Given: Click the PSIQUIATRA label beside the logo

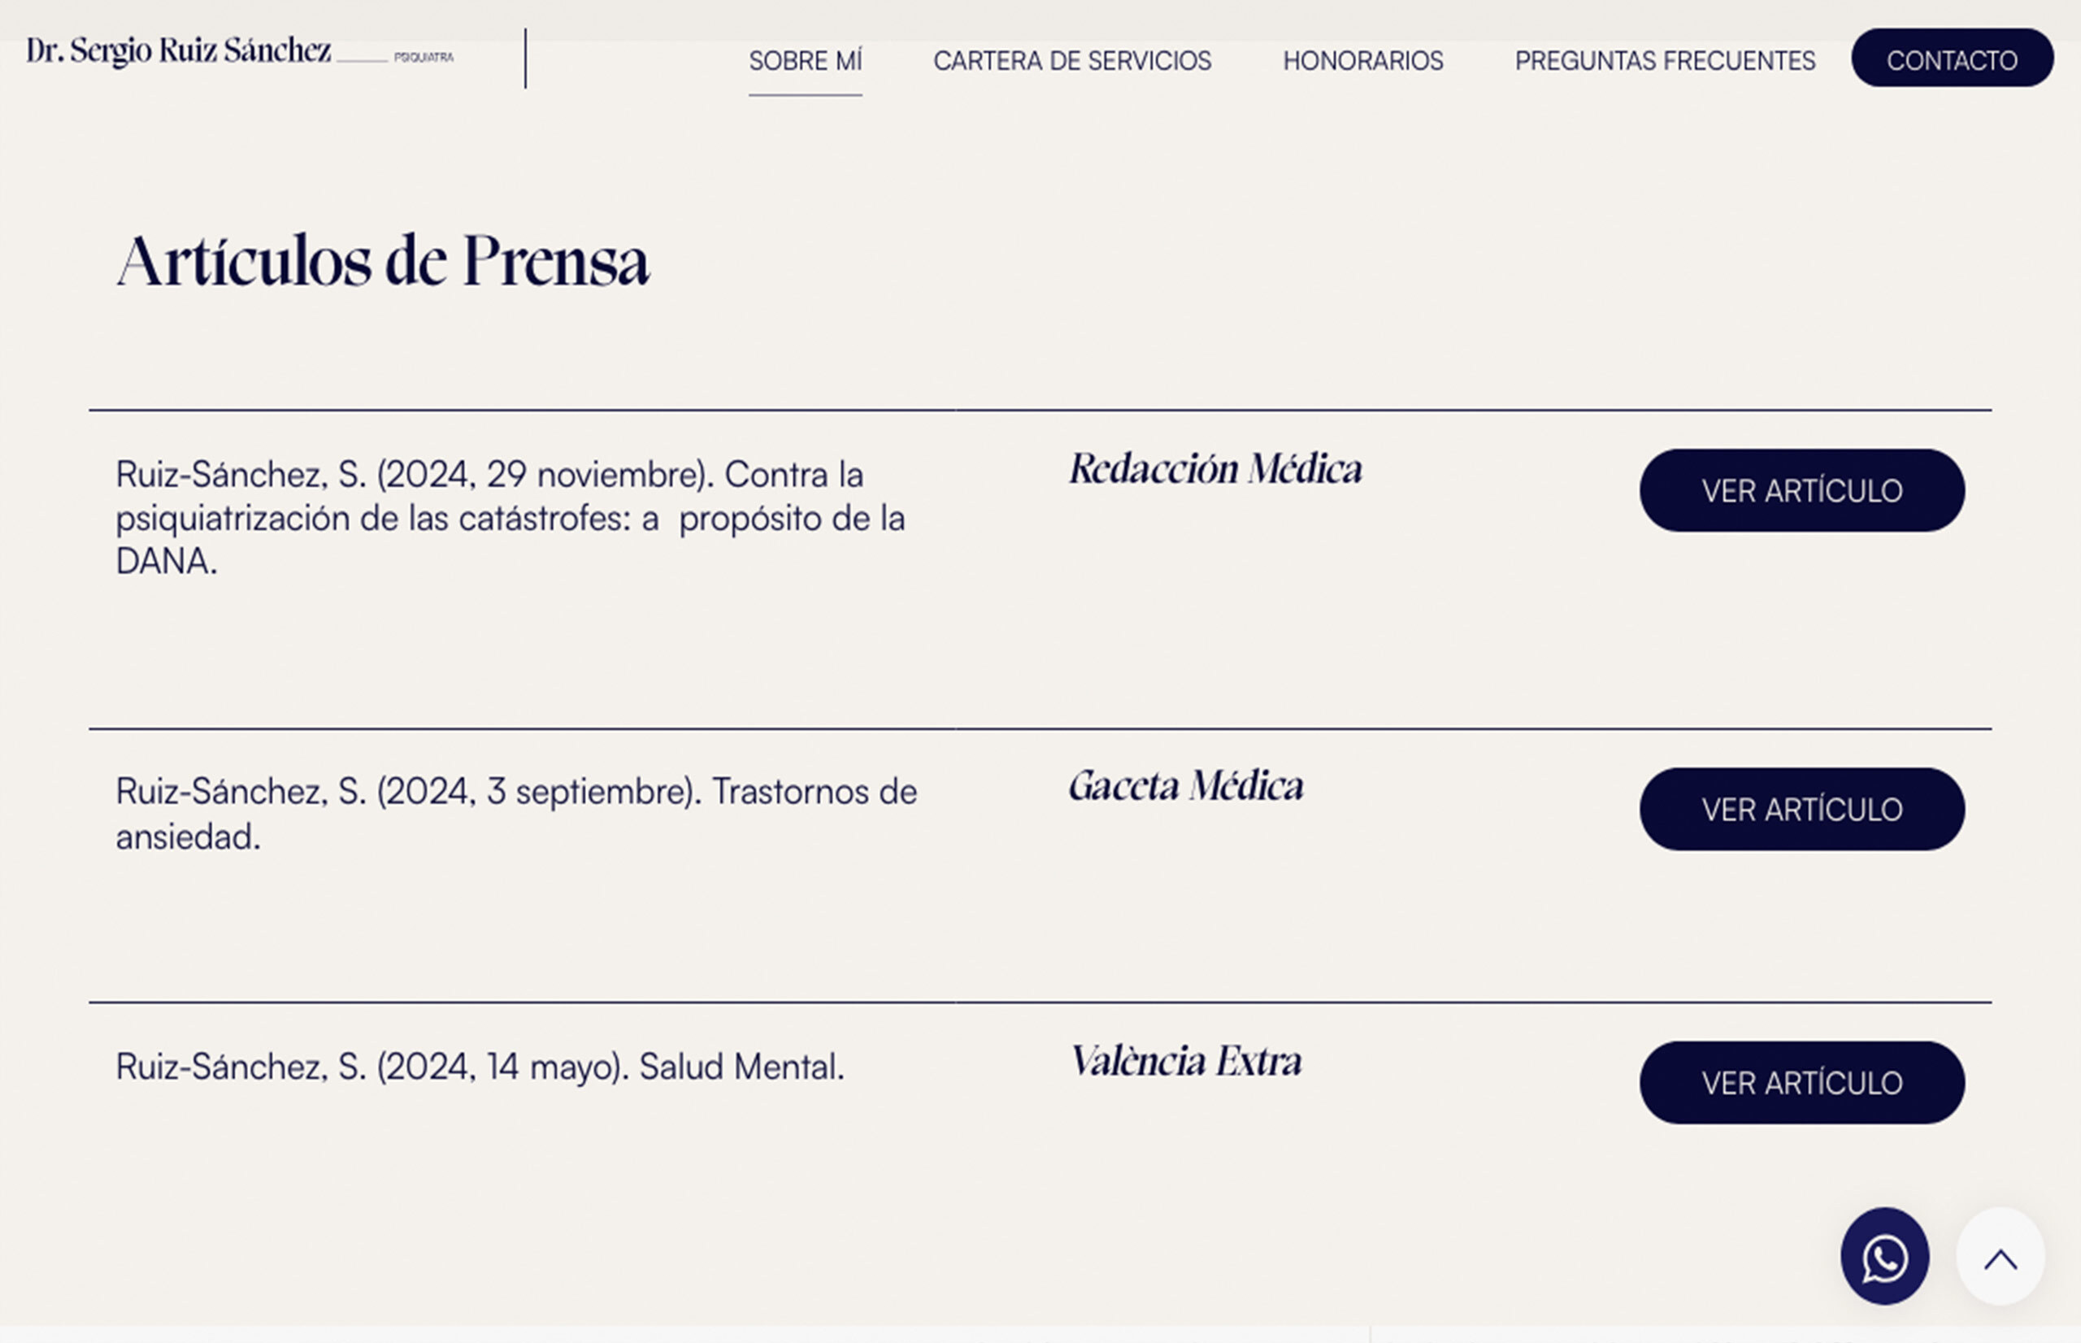Looking at the screenshot, I should [424, 59].
